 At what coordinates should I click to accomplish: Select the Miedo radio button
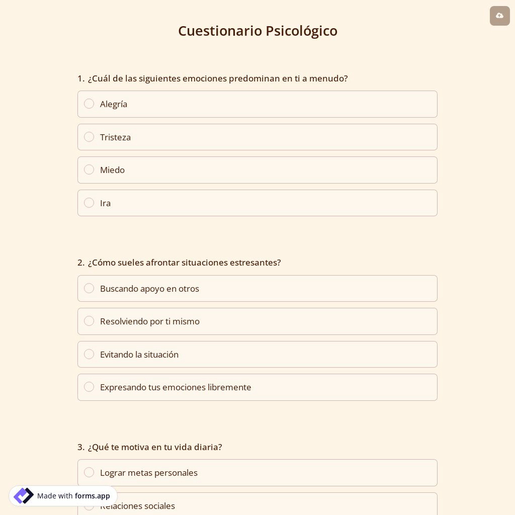click(x=89, y=169)
